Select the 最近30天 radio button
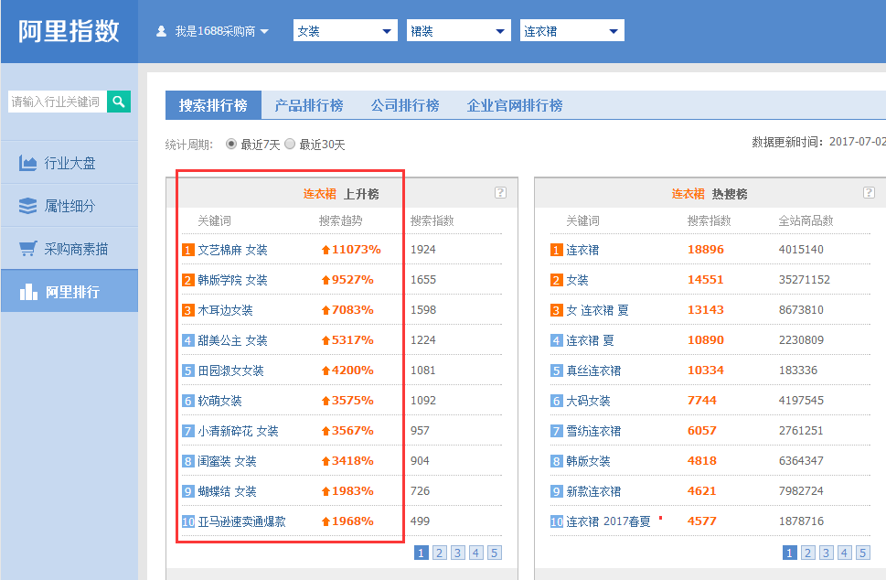This screenshot has height=580, width=886. [290, 144]
